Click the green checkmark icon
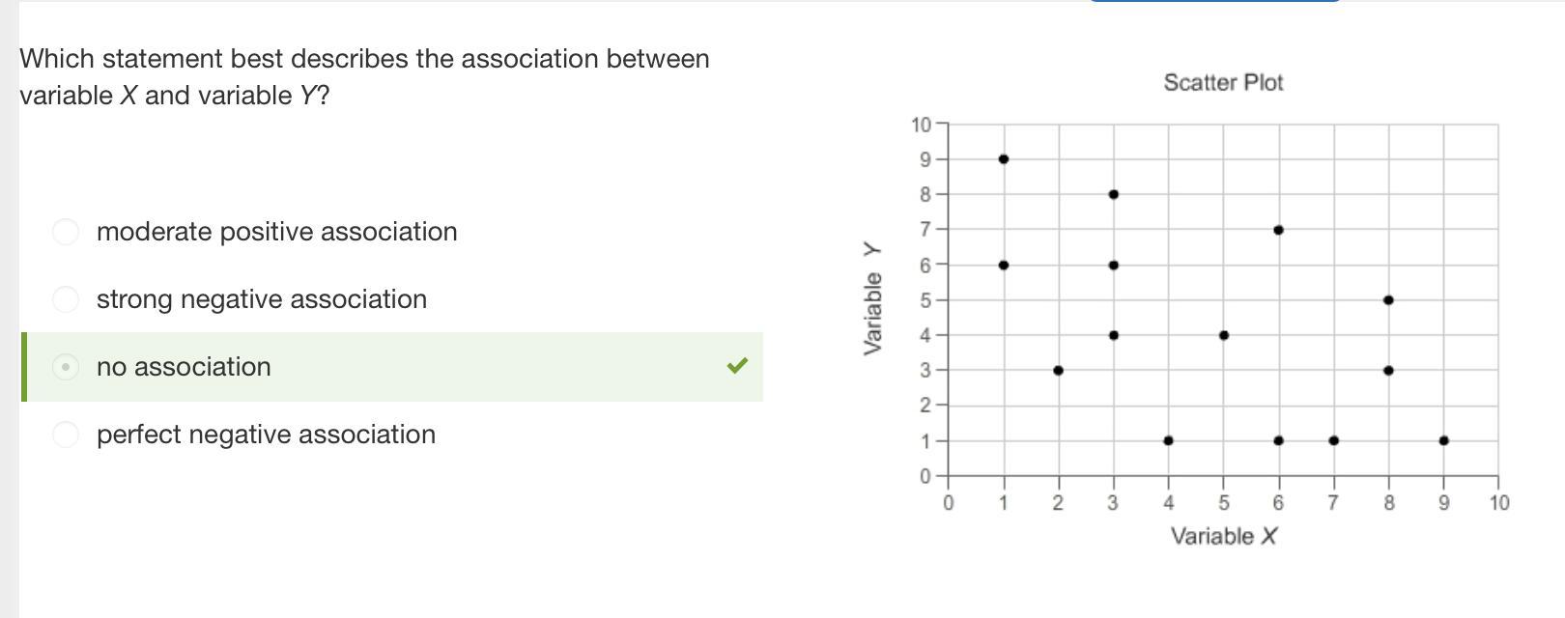1565x618 pixels. click(737, 366)
